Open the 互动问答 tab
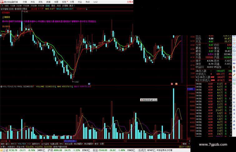 (x=48, y=147)
